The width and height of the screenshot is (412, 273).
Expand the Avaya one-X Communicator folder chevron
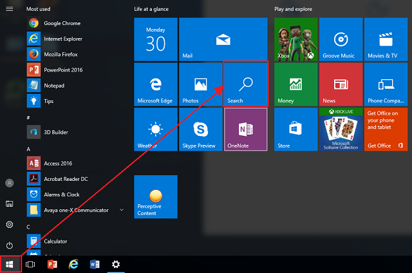click(x=122, y=210)
